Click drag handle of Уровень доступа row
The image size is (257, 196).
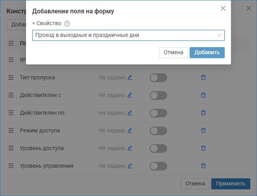[x=11, y=148]
